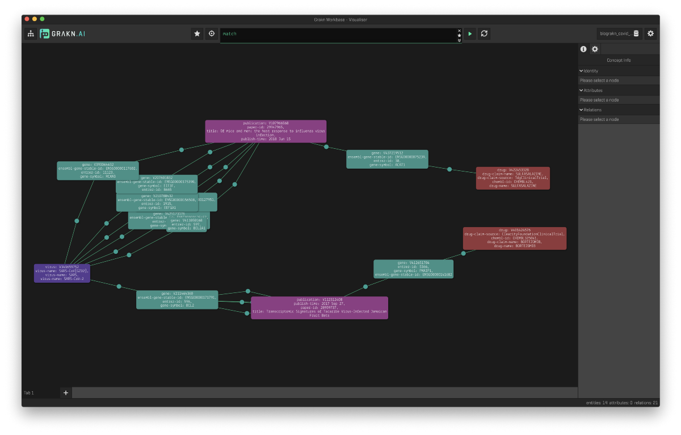
Task: Select the BCL2 gene node
Action: pyautogui.click(x=177, y=300)
